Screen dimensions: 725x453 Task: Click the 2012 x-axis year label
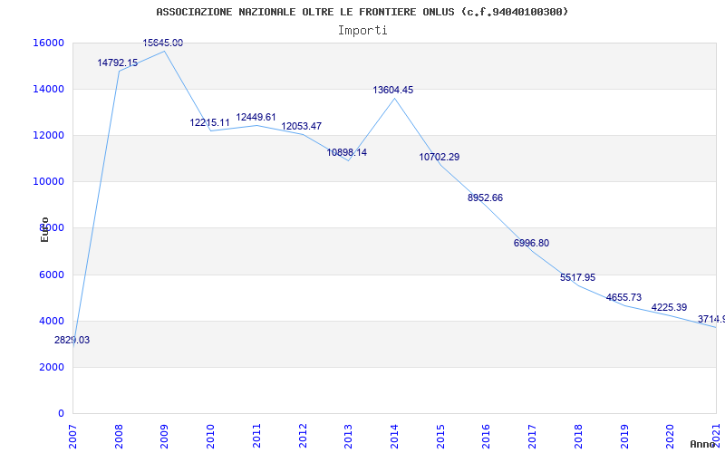point(303,436)
